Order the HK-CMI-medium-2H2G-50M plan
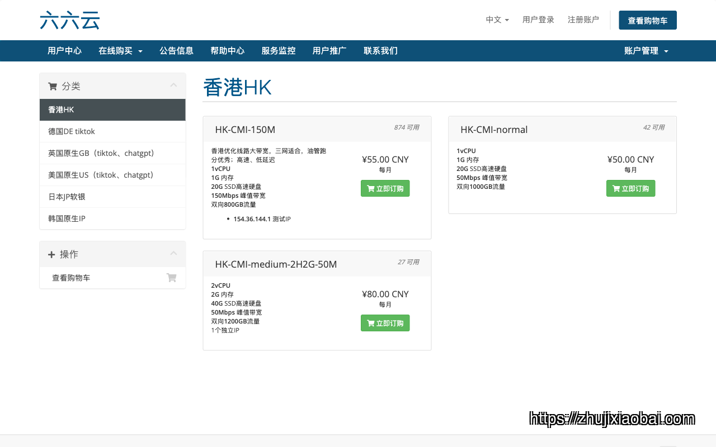The height and width of the screenshot is (447, 716). coord(385,323)
